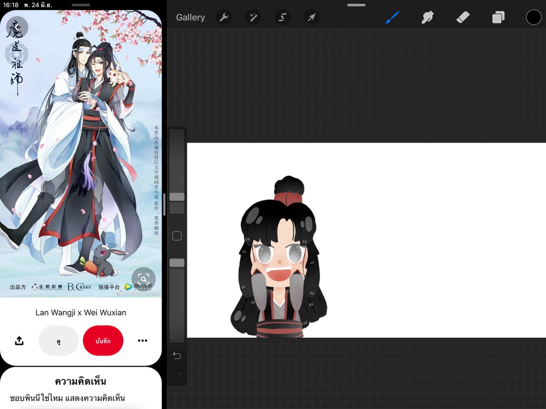Go back from the Pinterest pin

pyautogui.click(x=17, y=27)
